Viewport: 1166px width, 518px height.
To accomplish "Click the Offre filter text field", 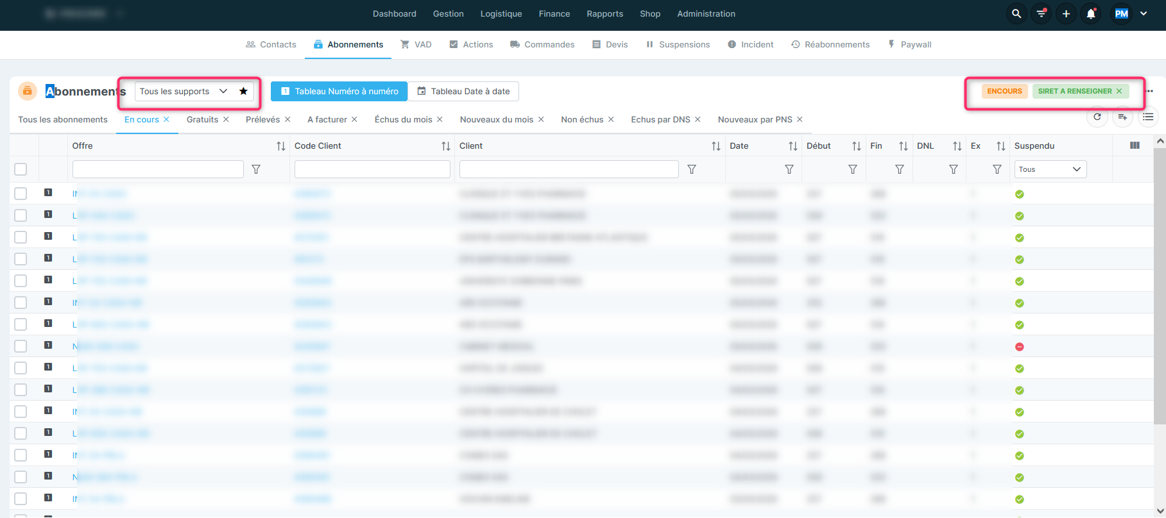I will 158,169.
